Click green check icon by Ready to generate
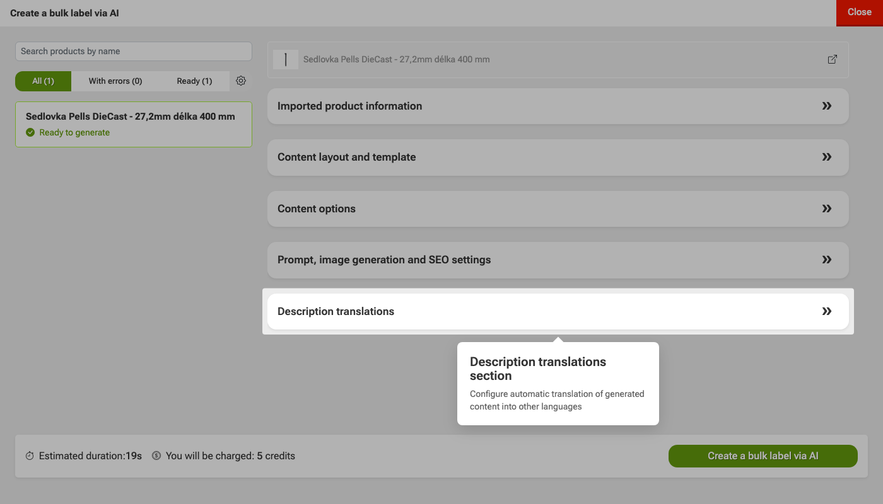 (30, 132)
